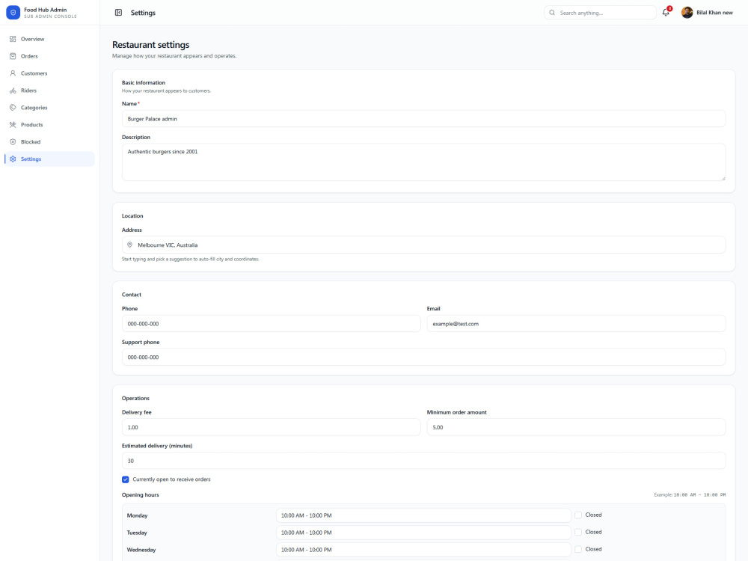The width and height of the screenshot is (748, 561).
Task: Click the Estimated delivery minutes field
Action: coord(423,460)
